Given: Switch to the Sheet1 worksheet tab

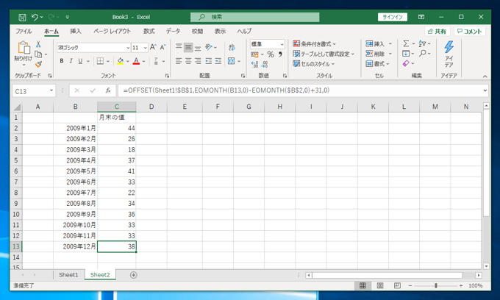Looking at the screenshot, I should click(x=68, y=275).
